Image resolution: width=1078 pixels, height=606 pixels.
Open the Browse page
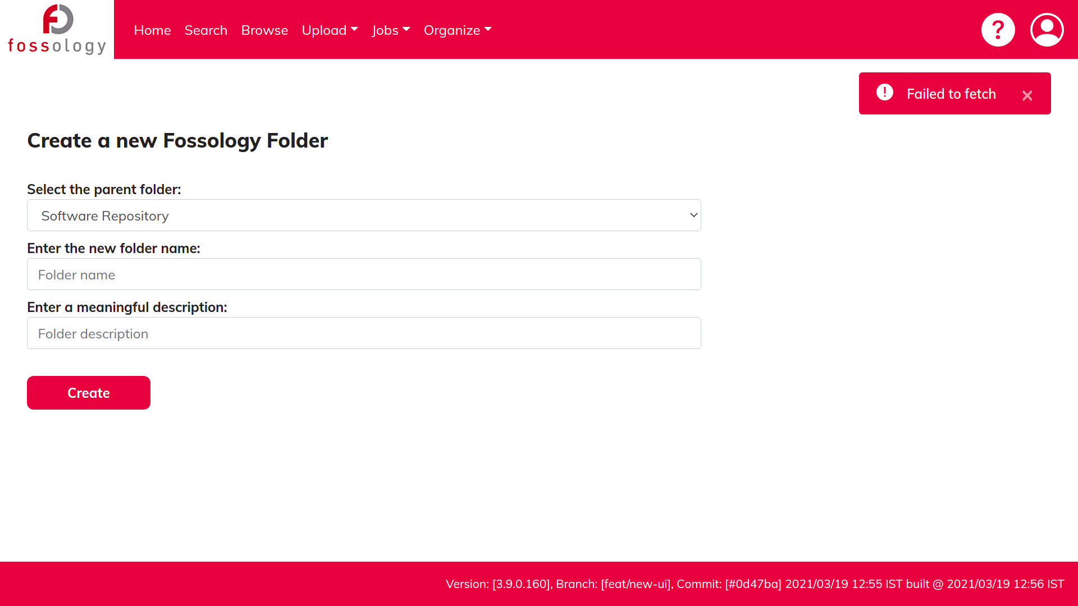(x=264, y=30)
